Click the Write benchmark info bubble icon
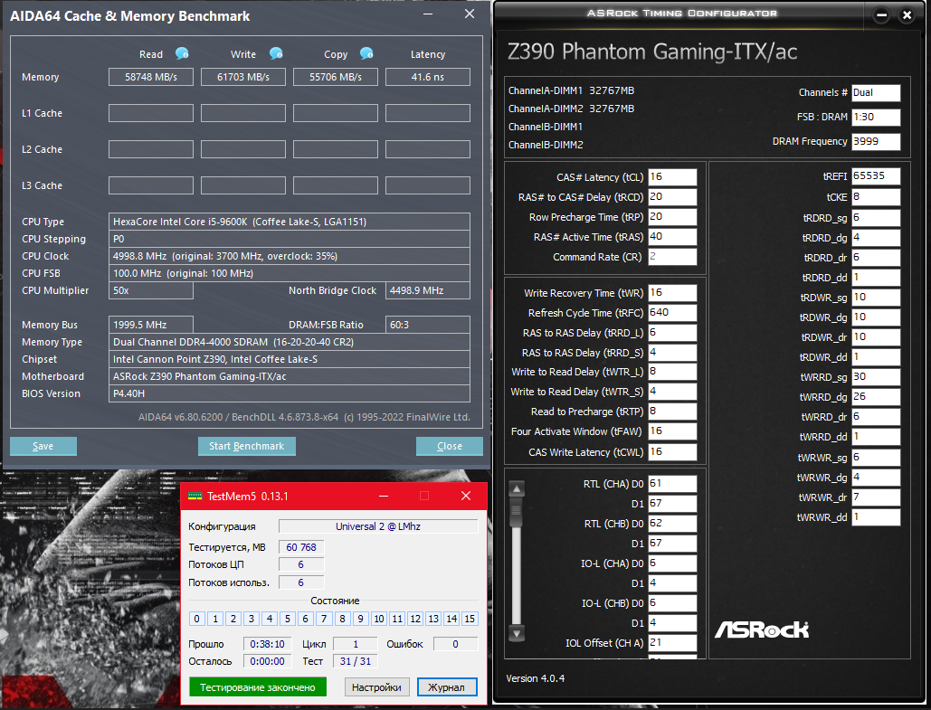Image resolution: width=931 pixels, height=710 pixels. click(276, 53)
